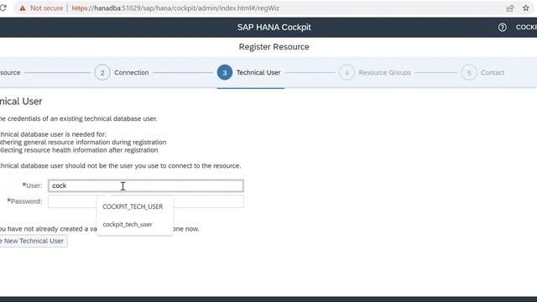Choose cockpit_tech_user lowercase suggestion
The width and height of the screenshot is (537, 302).
pos(128,224)
